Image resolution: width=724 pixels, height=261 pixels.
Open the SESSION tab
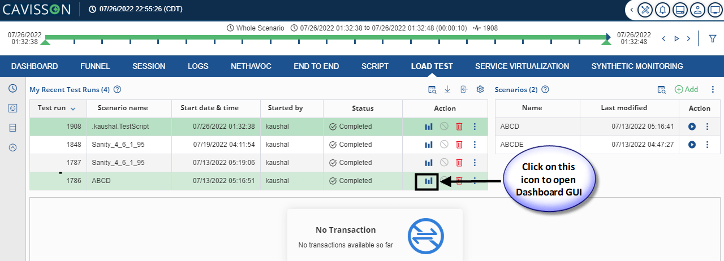tap(149, 66)
